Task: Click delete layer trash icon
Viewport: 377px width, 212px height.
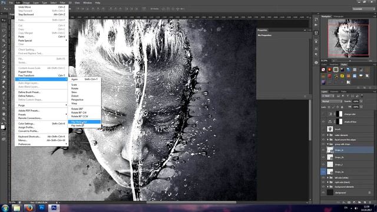Action: click(370, 203)
